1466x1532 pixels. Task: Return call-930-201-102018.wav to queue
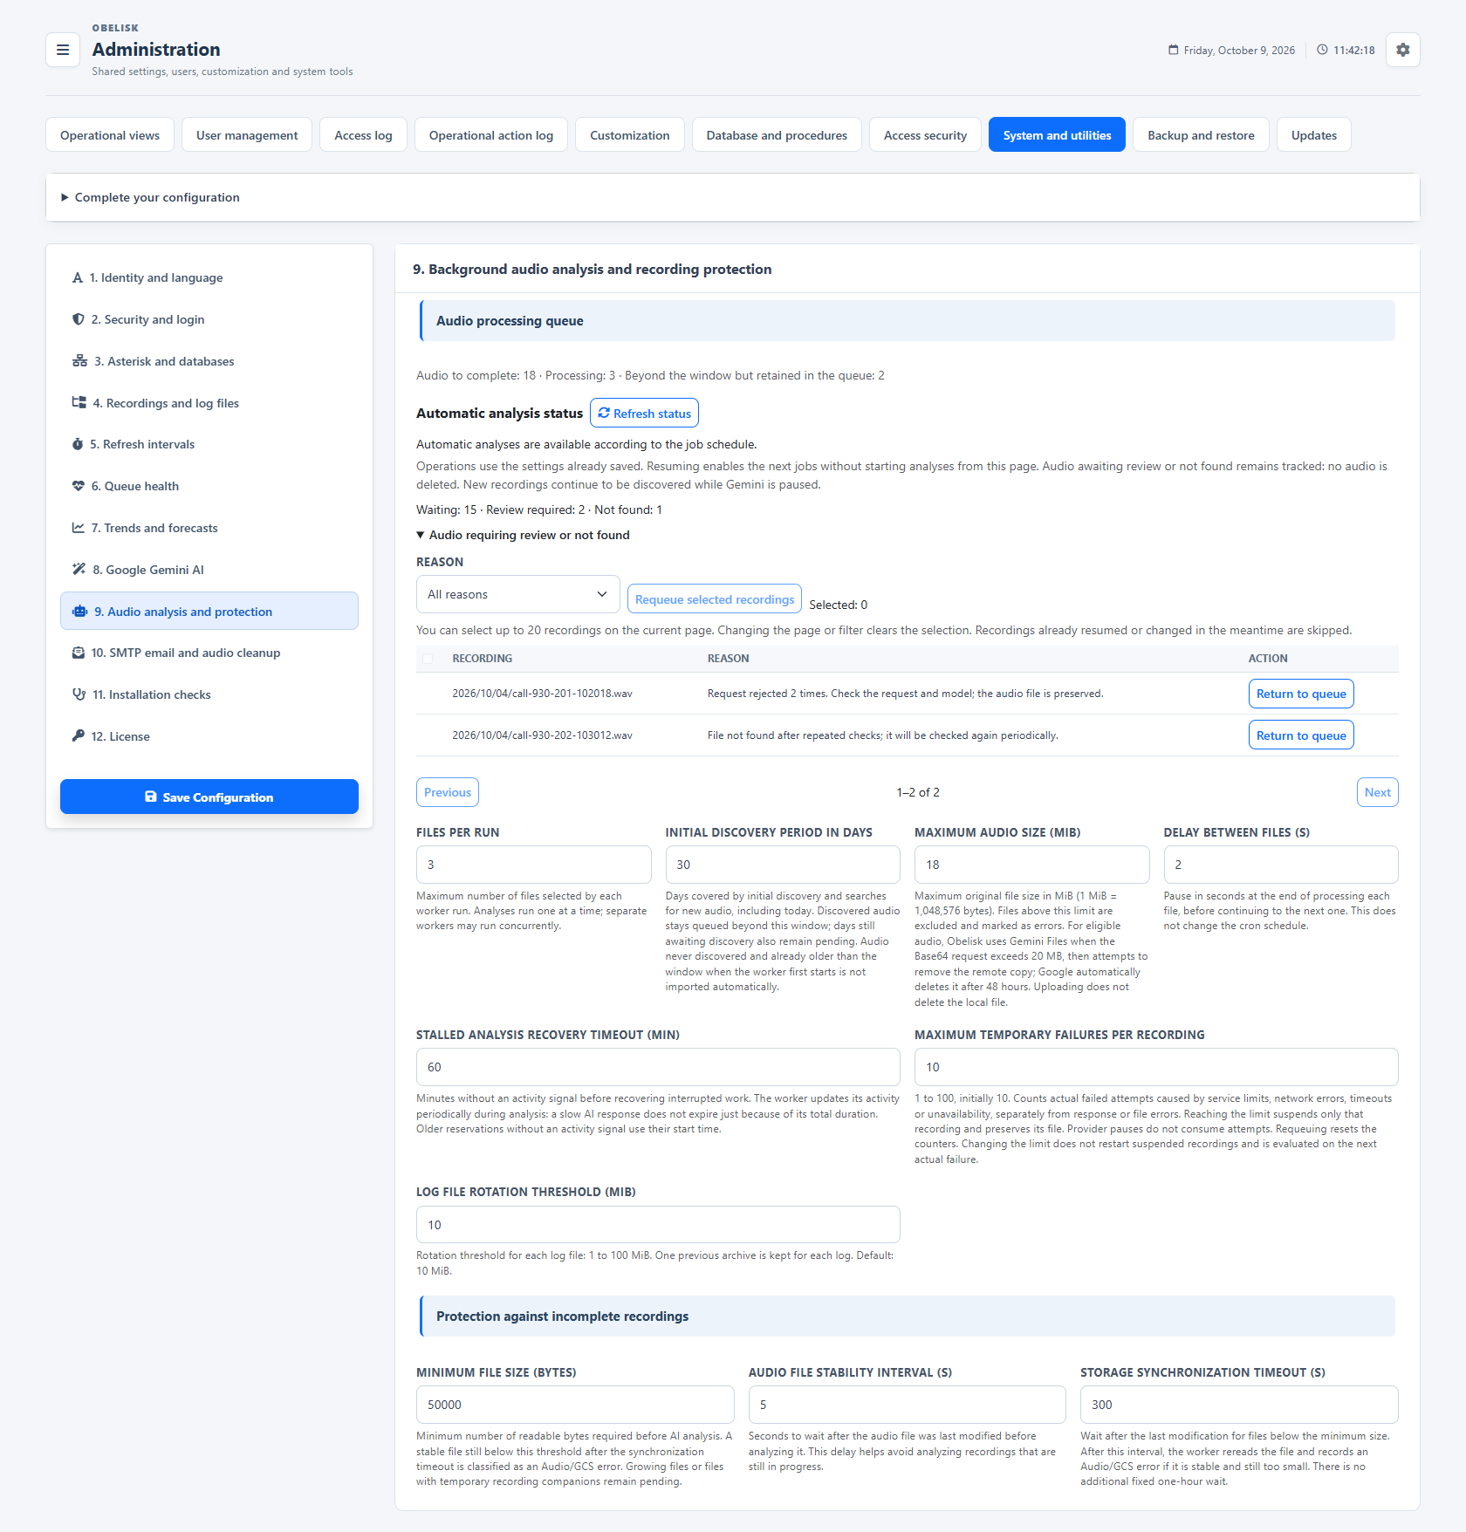coord(1301,694)
